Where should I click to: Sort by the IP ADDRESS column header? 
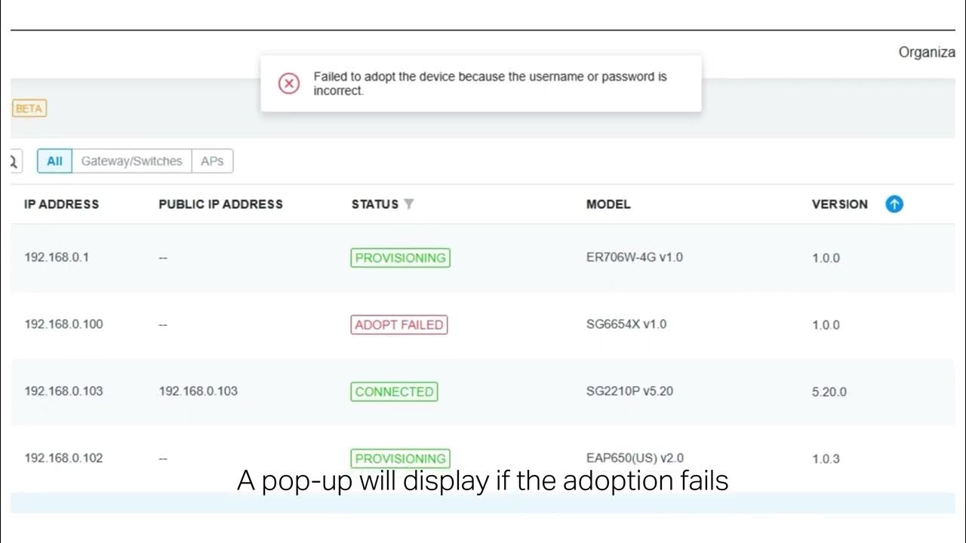pyautogui.click(x=61, y=204)
